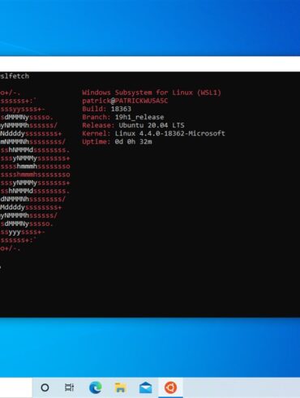Image resolution: width=300 pixels, height=398 pixels.
Task: Click the taskbar search box
Action: [16, 387]
